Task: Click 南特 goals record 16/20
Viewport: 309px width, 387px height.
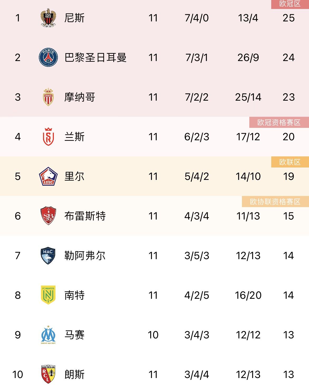Action: (x=248, y=295)
